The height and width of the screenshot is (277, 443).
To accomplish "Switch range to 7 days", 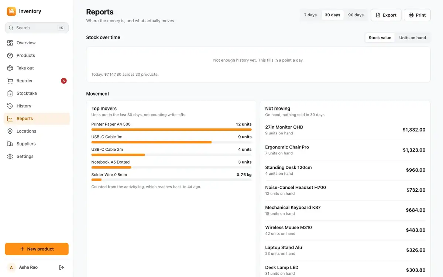I will (310, 15).
